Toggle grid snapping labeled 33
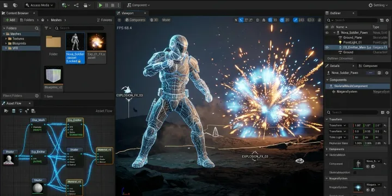The height and width of the screenshot is (196, 392). coord(273,20)
